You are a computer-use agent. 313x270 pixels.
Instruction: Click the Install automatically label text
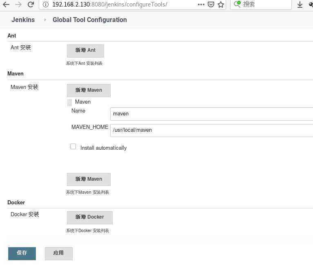pos(103,148)
